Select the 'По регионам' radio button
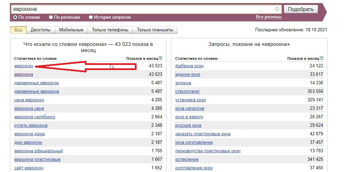This screenshot has height=172, width=360. pos(51,17)
